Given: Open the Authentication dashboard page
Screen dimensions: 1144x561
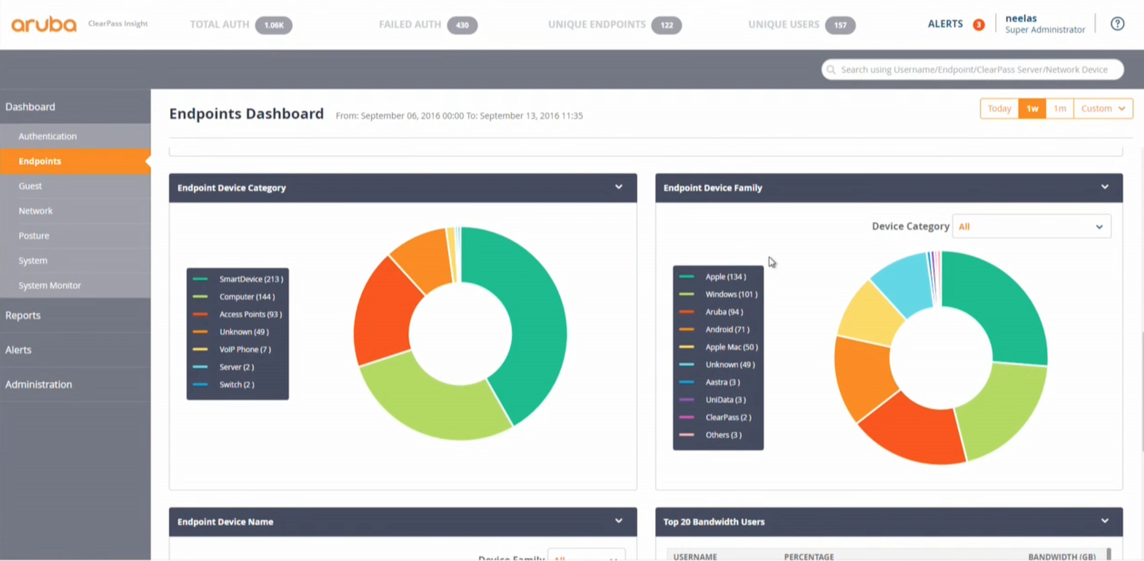Looking at the screenshot, I should click(48, 136).
